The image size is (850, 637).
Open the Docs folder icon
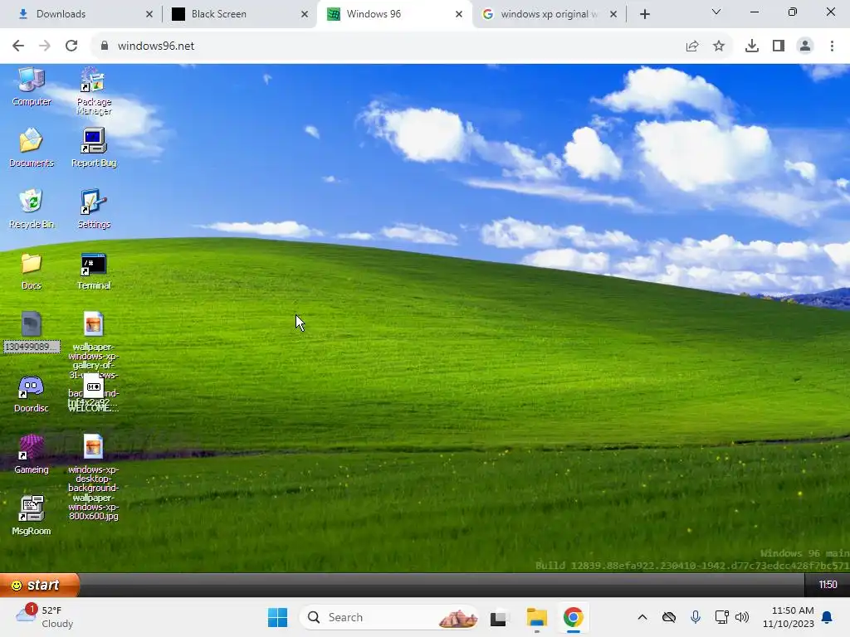tap(32, 271)
